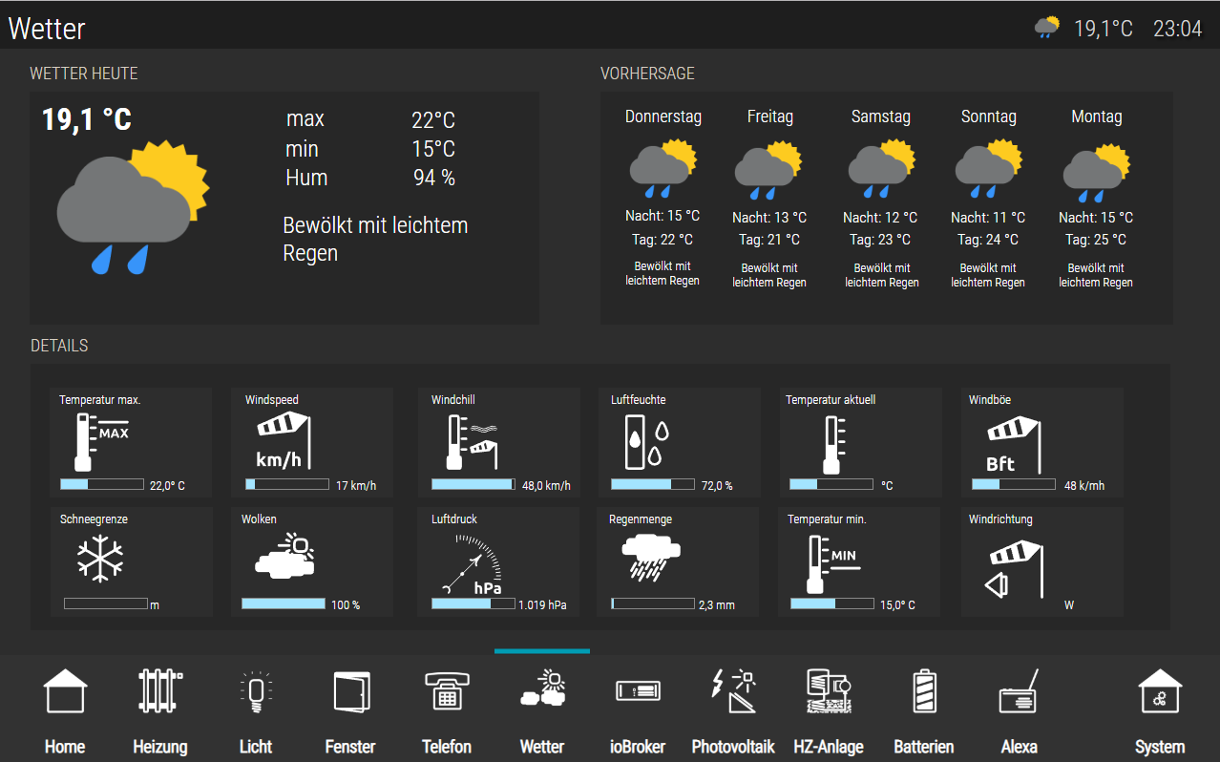
Task: Open the Home navigation icon
Action: coord(65,691)
